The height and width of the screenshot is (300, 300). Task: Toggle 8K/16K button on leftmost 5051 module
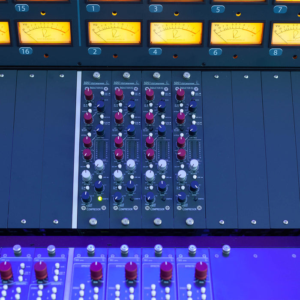(90, 105)
